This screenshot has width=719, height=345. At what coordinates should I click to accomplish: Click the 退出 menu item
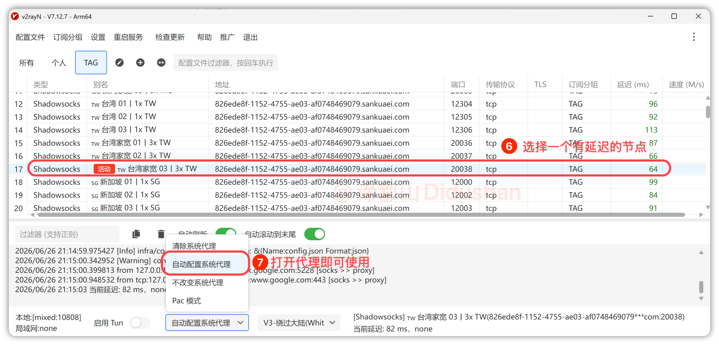pyautogui.click(x=250, y=37)
